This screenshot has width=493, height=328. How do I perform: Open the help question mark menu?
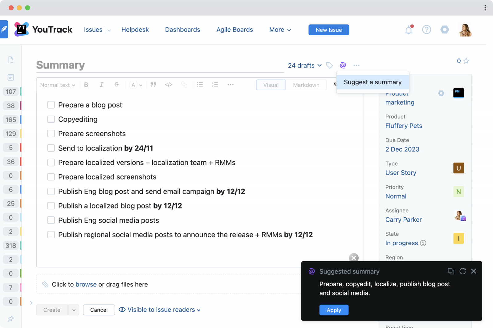[426, 30]
